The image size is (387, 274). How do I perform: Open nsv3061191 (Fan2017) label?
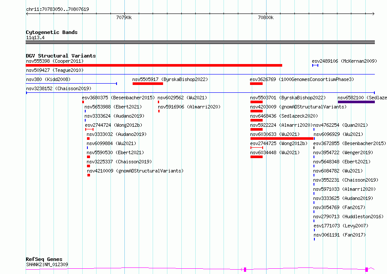click(340, 235)
